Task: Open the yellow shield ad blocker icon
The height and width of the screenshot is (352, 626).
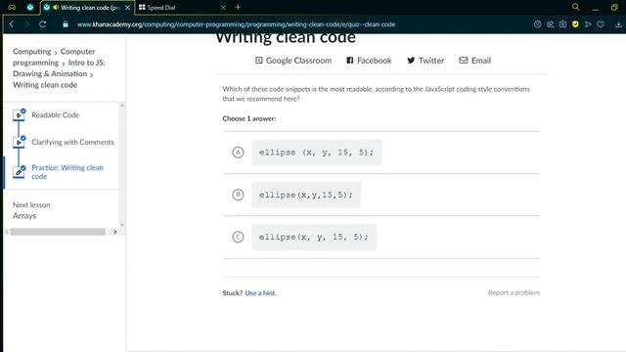Action: point(575,24)
